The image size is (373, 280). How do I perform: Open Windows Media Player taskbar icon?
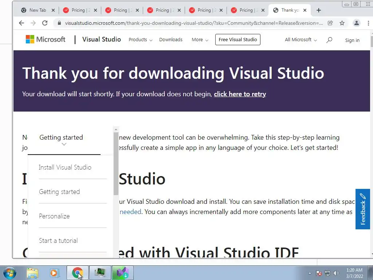(54, 273)
